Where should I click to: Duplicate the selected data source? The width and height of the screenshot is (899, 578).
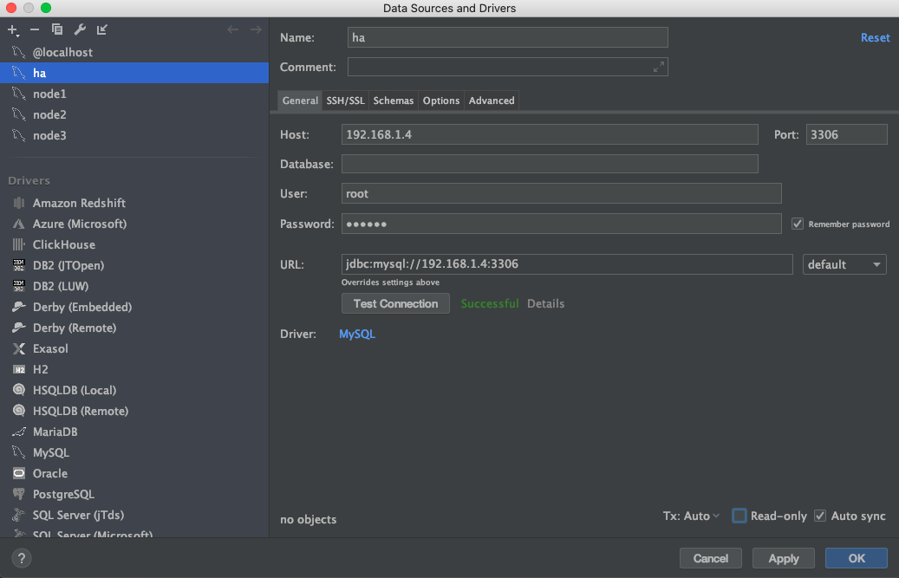click(x=56, y=29)
